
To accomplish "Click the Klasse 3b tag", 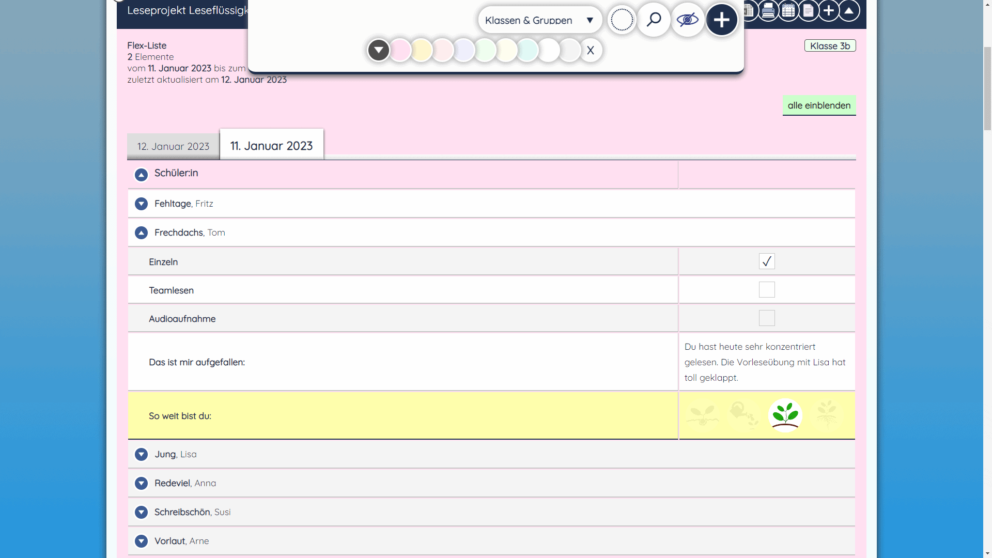I will [x=830, y=46].
